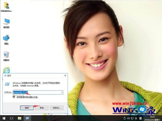Click the 浏览(B)... button
This screenshot has width=162, height=121.
[57, 108]
